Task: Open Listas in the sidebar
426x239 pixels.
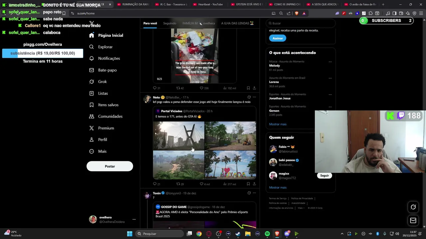Action: (99, 93)
